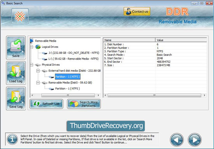Screen dimensions: 214x149
Task: Select Partition - 1 under Disk5
Action: (67, 89)
